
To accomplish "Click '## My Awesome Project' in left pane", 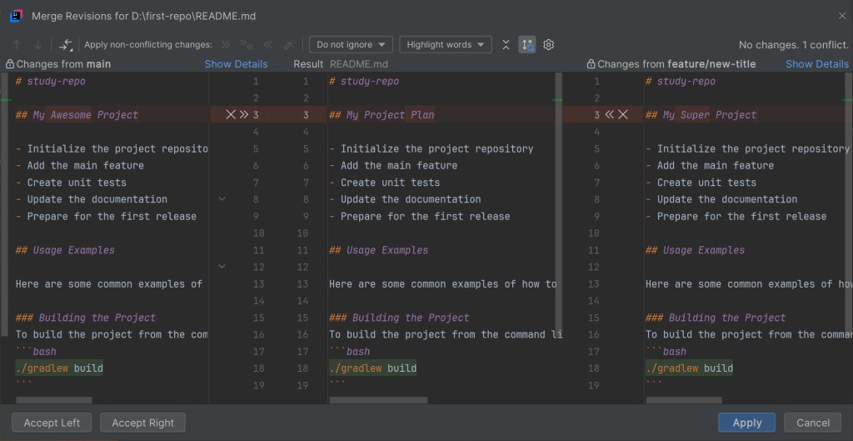I will coord(77,115).
